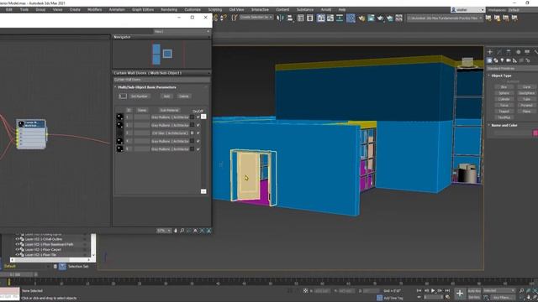Select Cameras category icon in Create panel
Viewport: 538px width, 302px height.
(x=509, y=60)
